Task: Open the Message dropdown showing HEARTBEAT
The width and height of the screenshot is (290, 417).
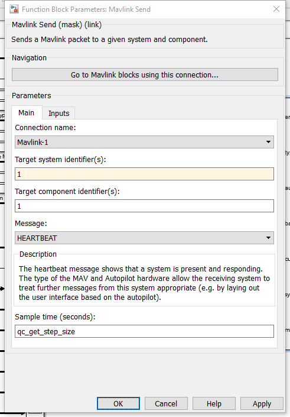Action: click(144, 238)
